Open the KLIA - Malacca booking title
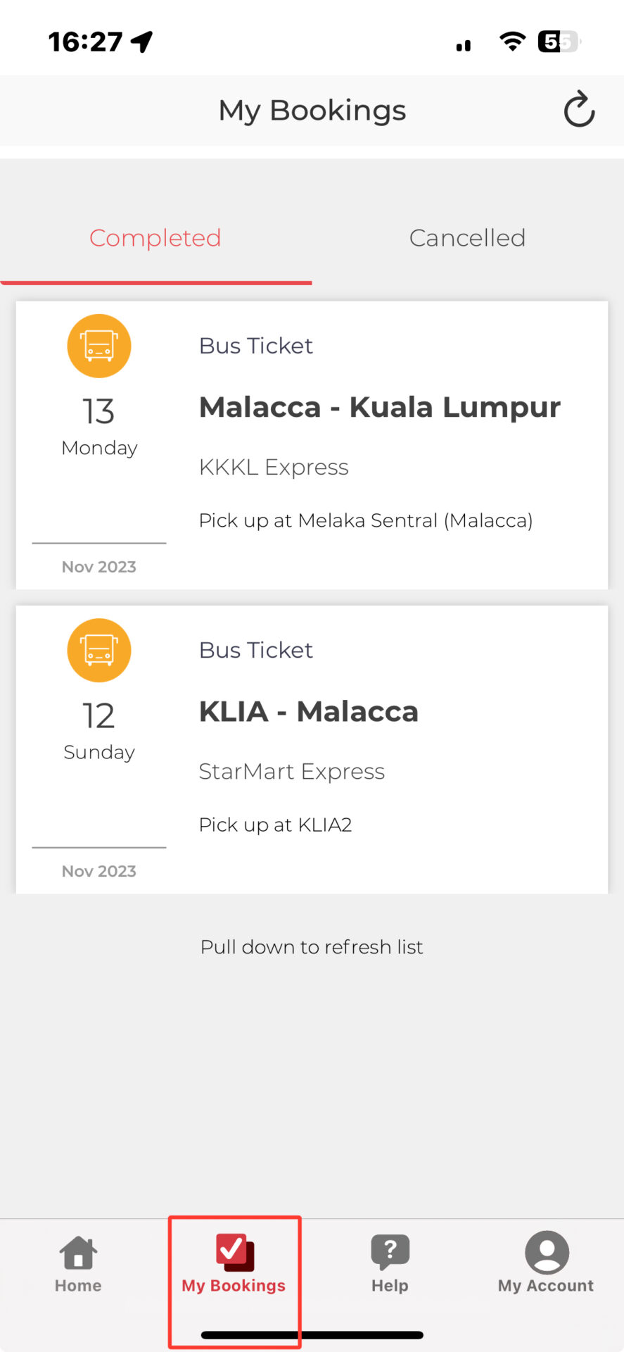This screenshot has width=624, height=1352. pos(309,711)
